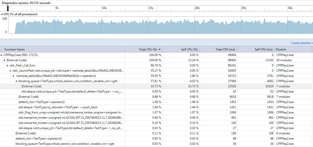Screen dimensions: 313x147
Task: Select the [External Code] row with 6 modules
Action: pyautogui.click(x=156, y=133)
